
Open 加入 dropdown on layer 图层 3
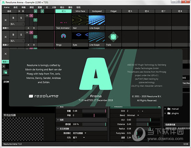[17, 24]
